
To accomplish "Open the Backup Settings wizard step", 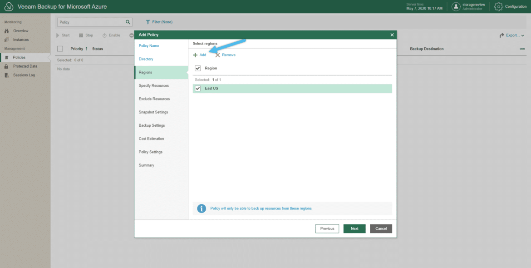I will click(x=152, y=125).
